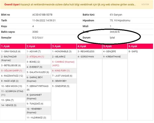The image size is (154, 123).
Task: Click horse 3 - BÜKEÇ (2)
Action: point(38,62)
